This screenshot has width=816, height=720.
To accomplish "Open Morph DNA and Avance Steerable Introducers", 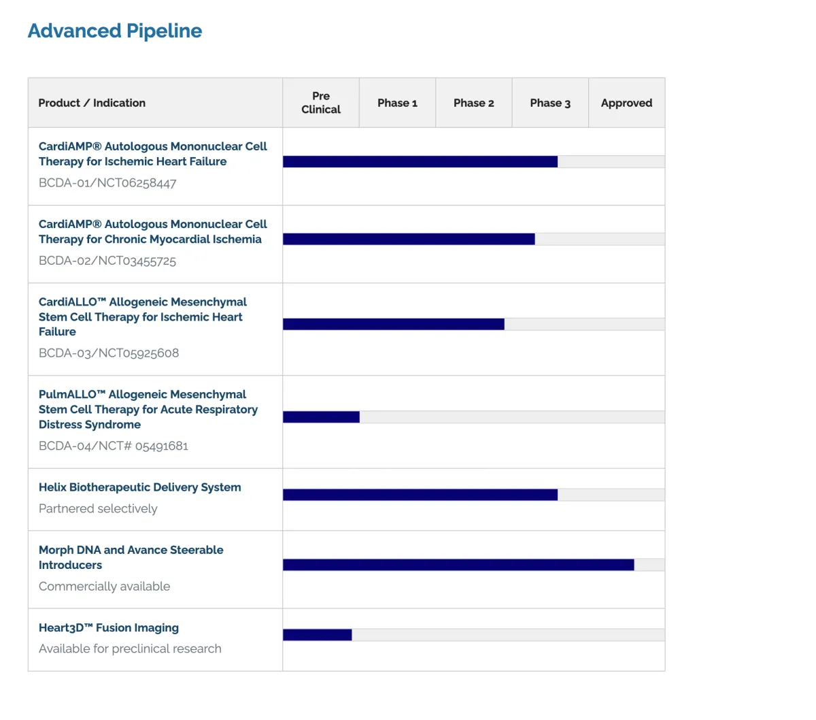I will point(131,557).
